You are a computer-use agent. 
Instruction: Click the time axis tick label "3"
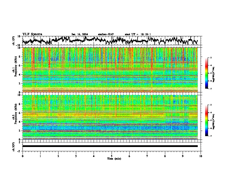point(76,156)
